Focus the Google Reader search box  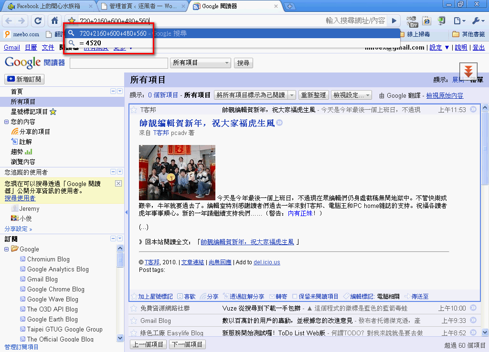119,63
